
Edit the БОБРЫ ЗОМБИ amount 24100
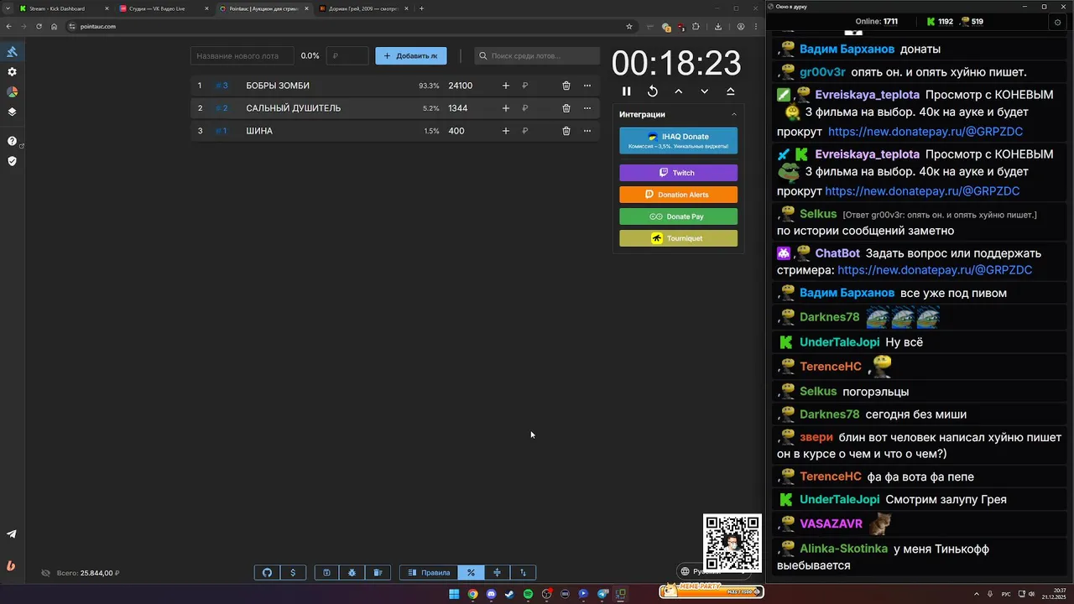(x=461, y=86)
